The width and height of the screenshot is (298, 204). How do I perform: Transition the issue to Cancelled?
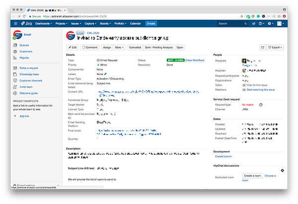click(x=135, y=48)
